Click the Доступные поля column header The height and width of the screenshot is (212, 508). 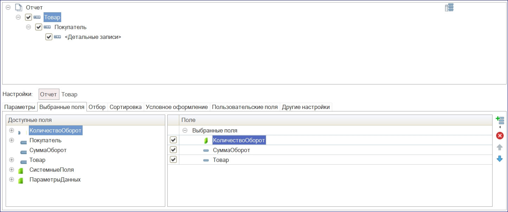85,120
